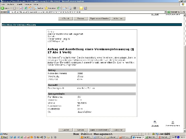The height and width of the screenshot is (139, 186).
Task: Open the Favoriten menu
Action: [28, 4]
